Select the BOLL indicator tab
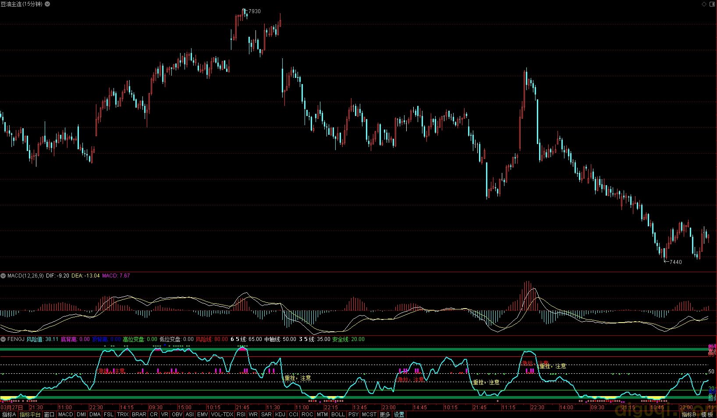The image size is (717, 418). 338,414
